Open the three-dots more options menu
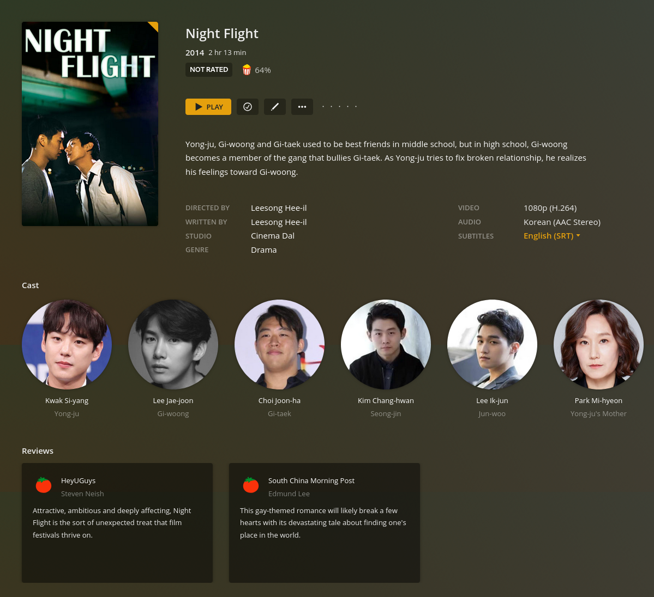This screenshot has height=597, width=654. coord(302,107)
